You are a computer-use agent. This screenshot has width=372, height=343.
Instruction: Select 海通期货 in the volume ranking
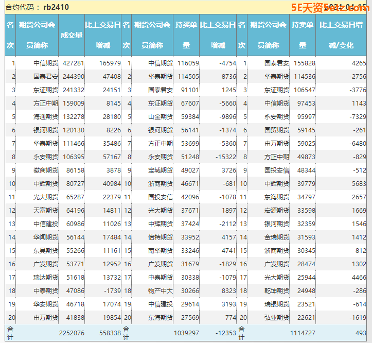[x=45, y=116]
